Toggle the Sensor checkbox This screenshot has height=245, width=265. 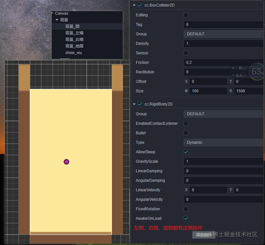click(x=186, y=53)
